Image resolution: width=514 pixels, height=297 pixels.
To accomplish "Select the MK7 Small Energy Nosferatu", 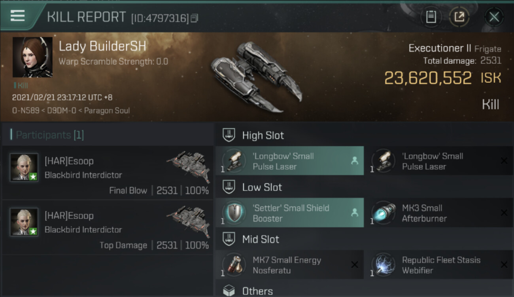I will (289, 265).
